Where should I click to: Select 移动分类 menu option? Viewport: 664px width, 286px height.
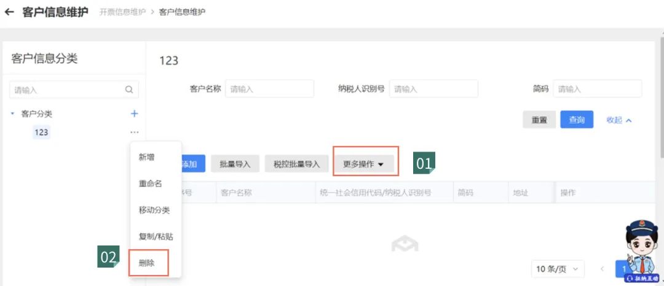[x=154, y=210]
